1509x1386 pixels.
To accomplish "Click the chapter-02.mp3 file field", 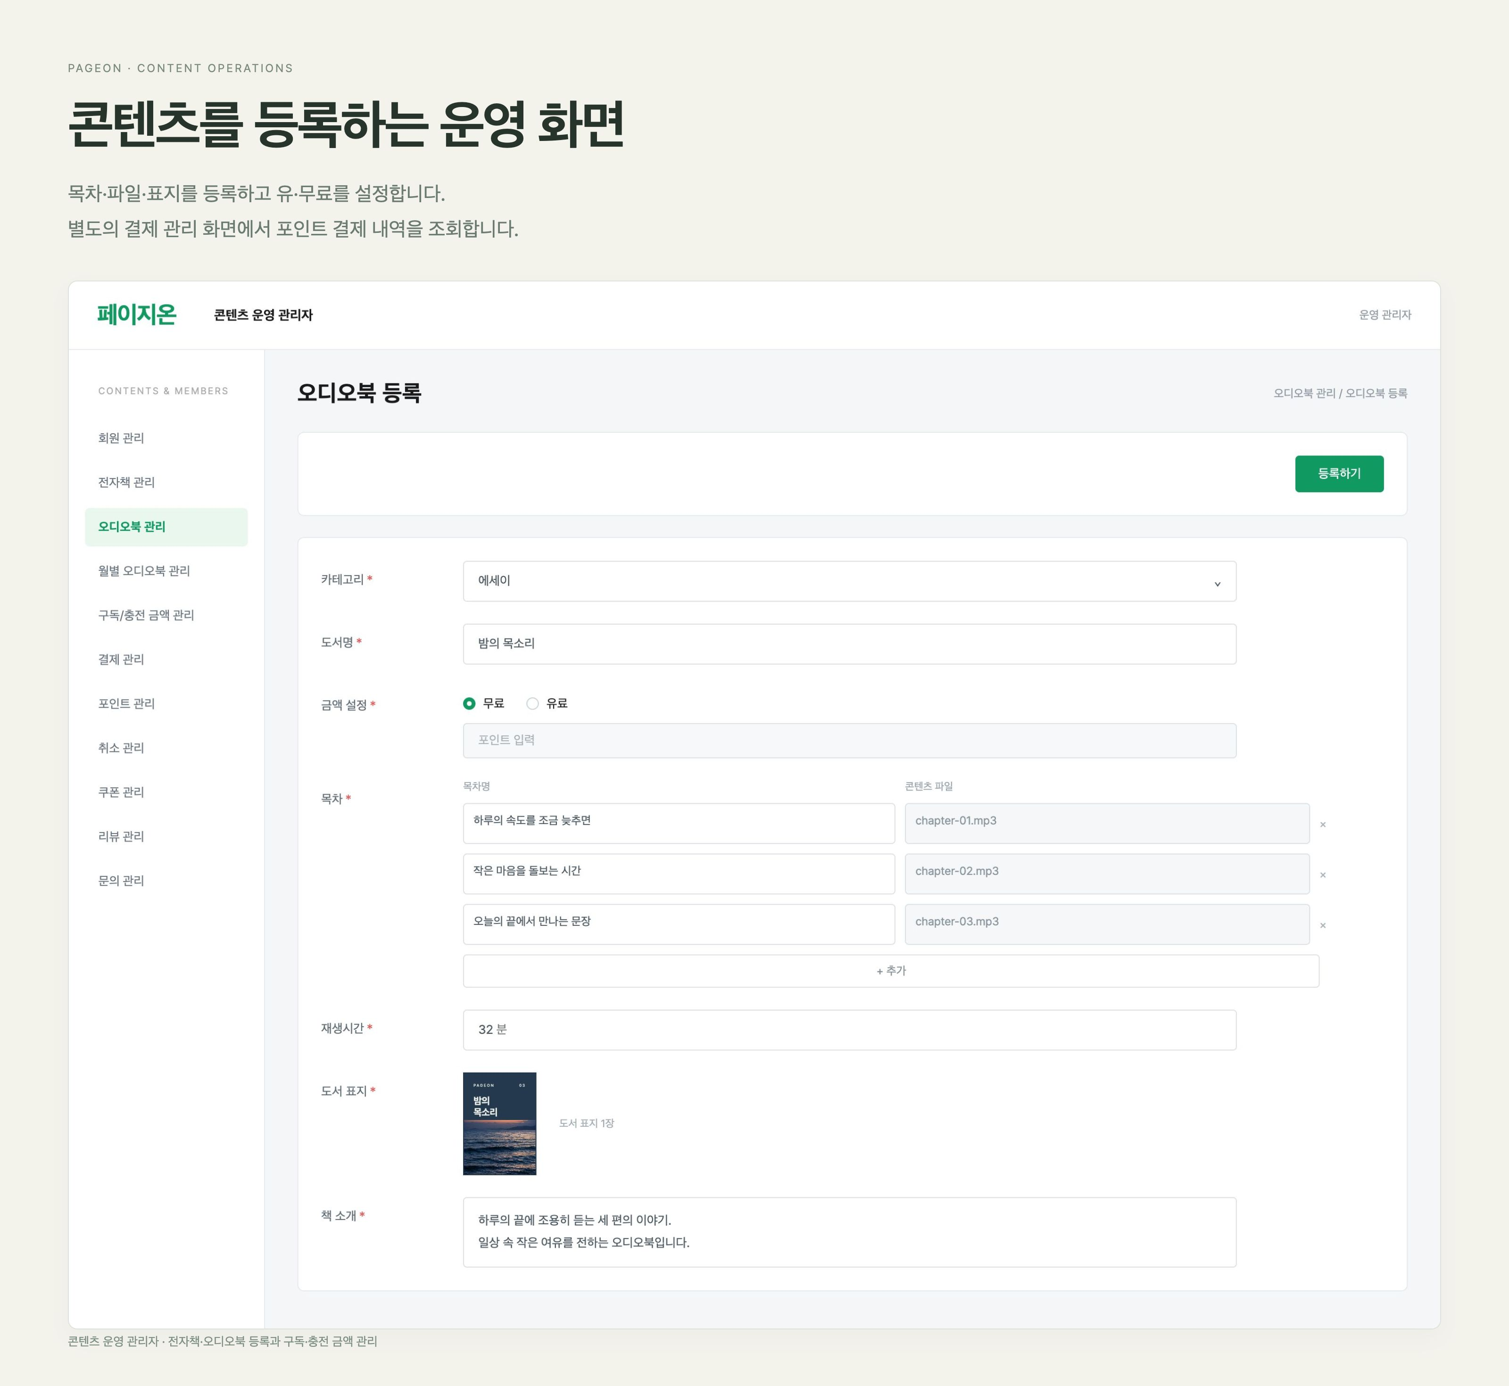I will pos(1107,874).
